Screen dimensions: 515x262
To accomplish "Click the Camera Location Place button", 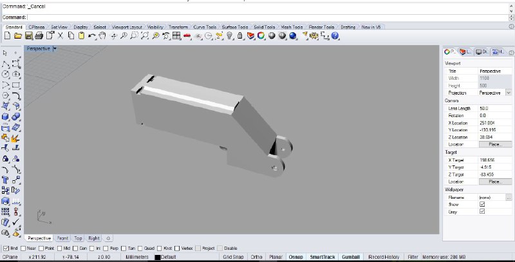I will tap(491, 144).
